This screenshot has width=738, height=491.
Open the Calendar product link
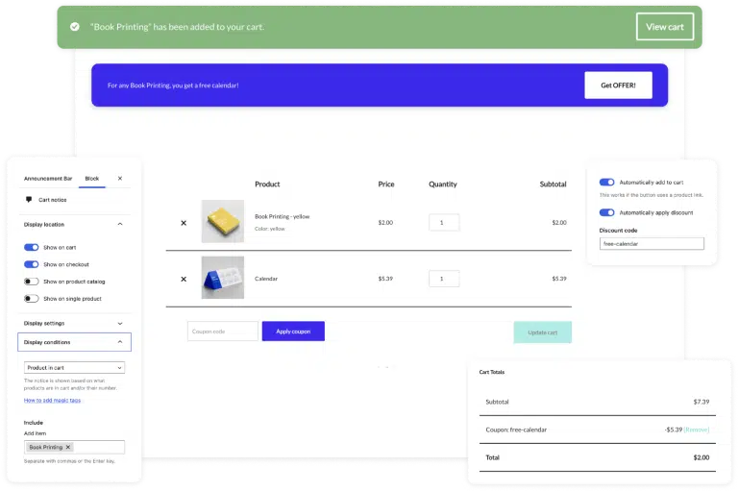[266, 279]
